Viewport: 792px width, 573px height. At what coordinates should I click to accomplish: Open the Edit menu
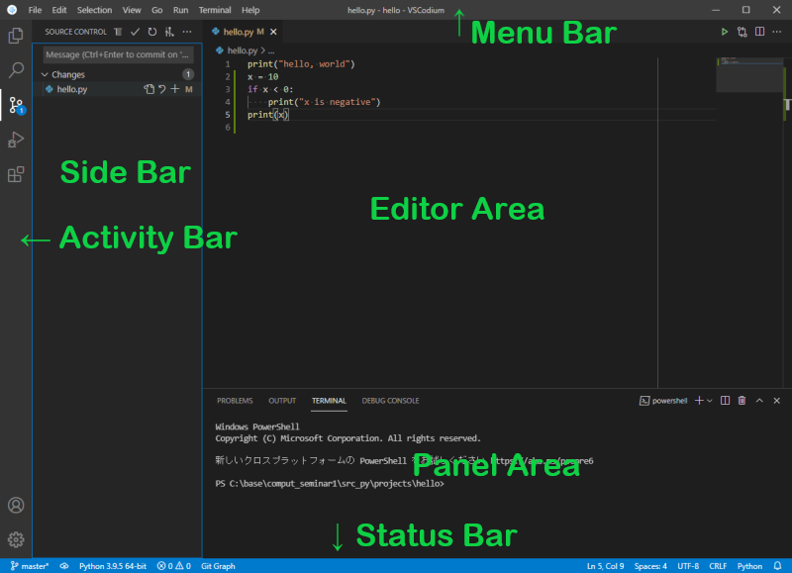pyautogui.click(x=59, y=10)
